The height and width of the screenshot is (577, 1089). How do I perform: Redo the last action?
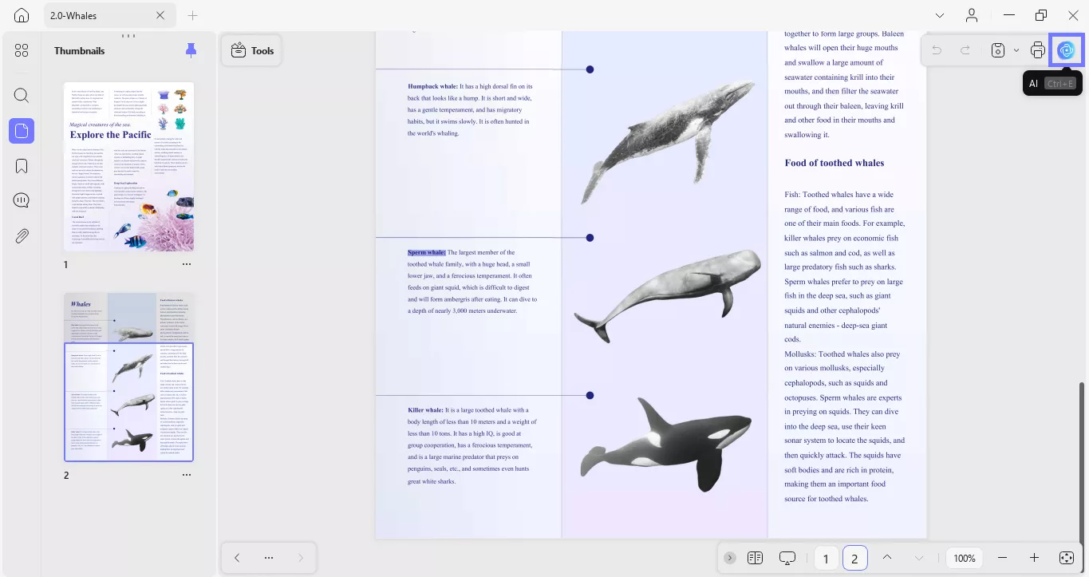965,50
